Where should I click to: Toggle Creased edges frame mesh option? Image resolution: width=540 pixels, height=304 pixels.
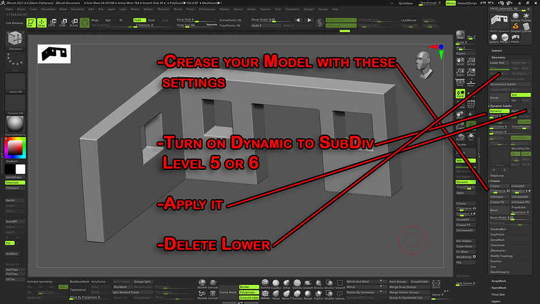coord(249,298)
